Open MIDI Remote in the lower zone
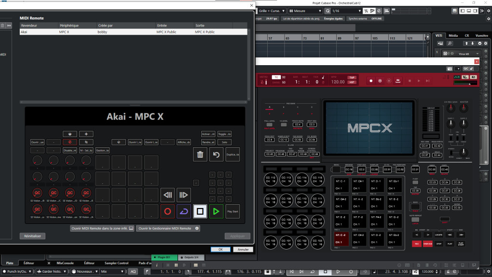 [x=102, y=228]
